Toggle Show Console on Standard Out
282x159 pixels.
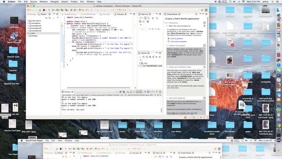point(137,92)
